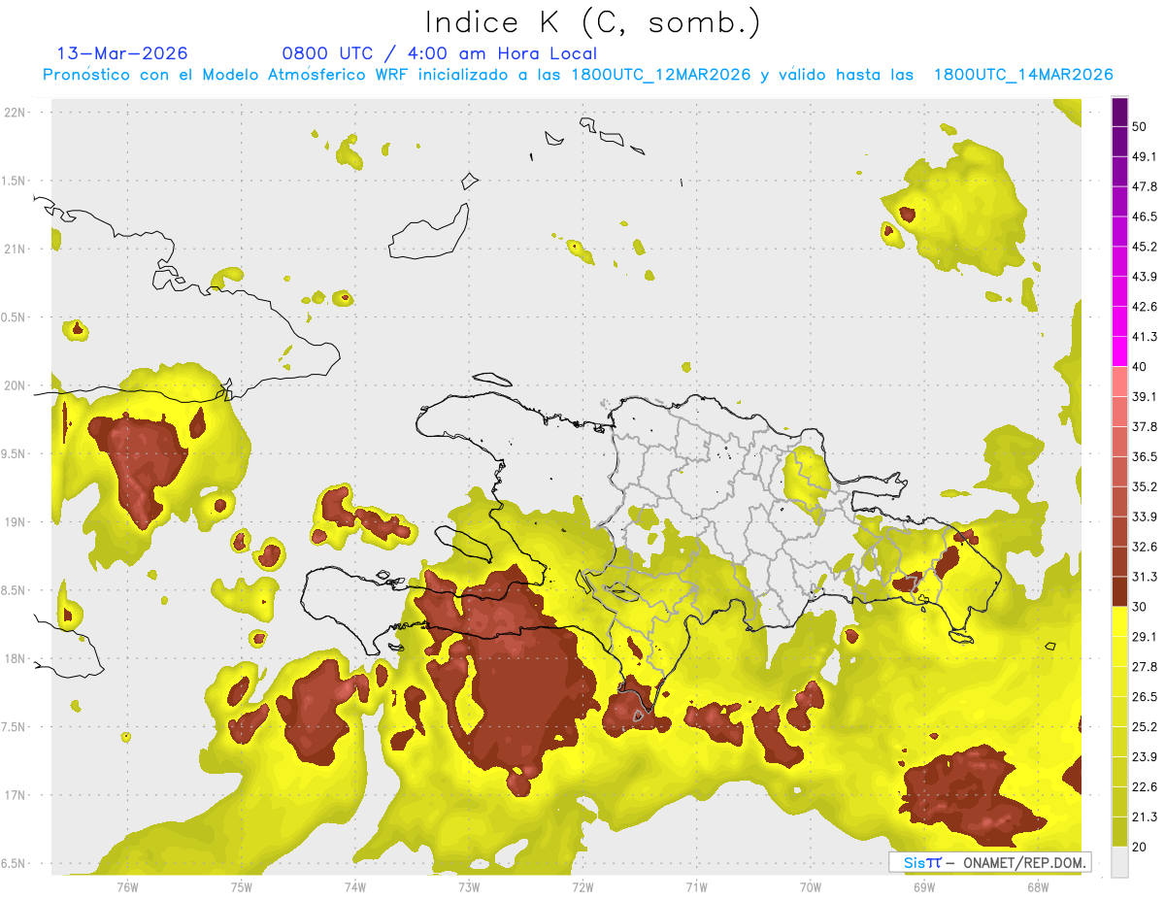This screenshot has height=900, width=1165.
Task: Click the value 43.9 on the color scale
Action: [1145, 277]
